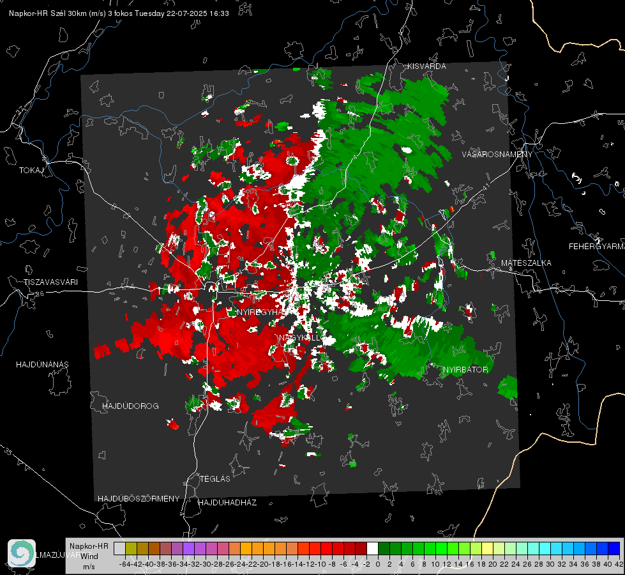Screen dimensions: 625x575
Task: Click road number 36 near Tiszavasvári
Action: 40,294
